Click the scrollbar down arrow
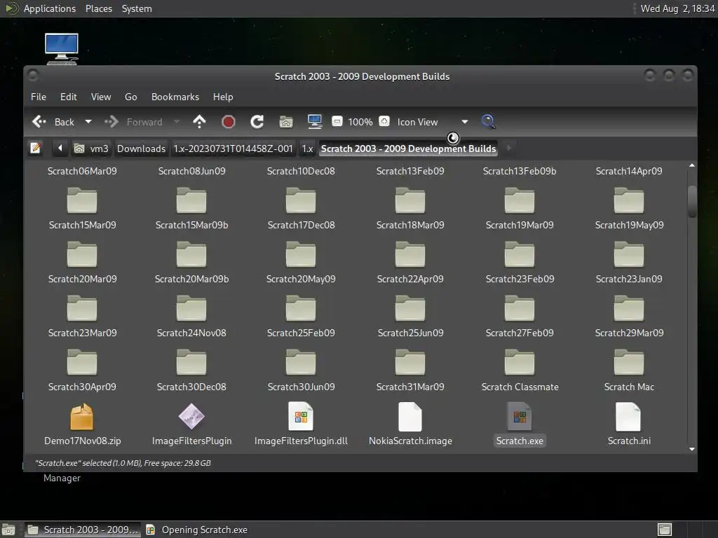Image resolution: width=718 pixels, height=538 pixels. point(692,449)
